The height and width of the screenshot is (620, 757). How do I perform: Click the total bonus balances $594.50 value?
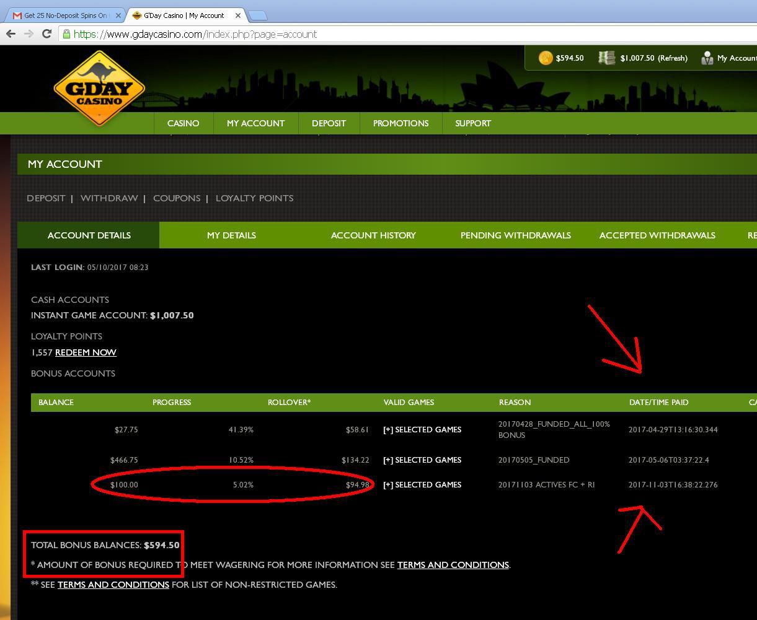pos(161,545)
